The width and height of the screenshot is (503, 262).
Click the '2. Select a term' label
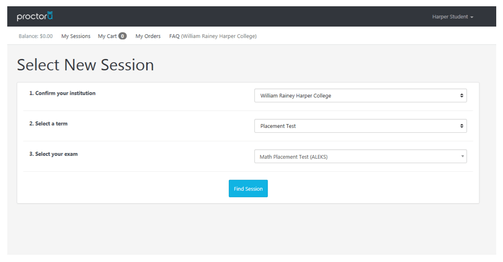[x=48, y=124]
